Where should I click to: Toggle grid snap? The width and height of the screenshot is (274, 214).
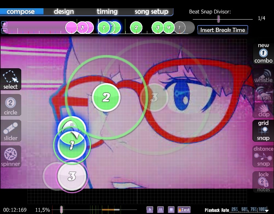(x=263, y=131)
